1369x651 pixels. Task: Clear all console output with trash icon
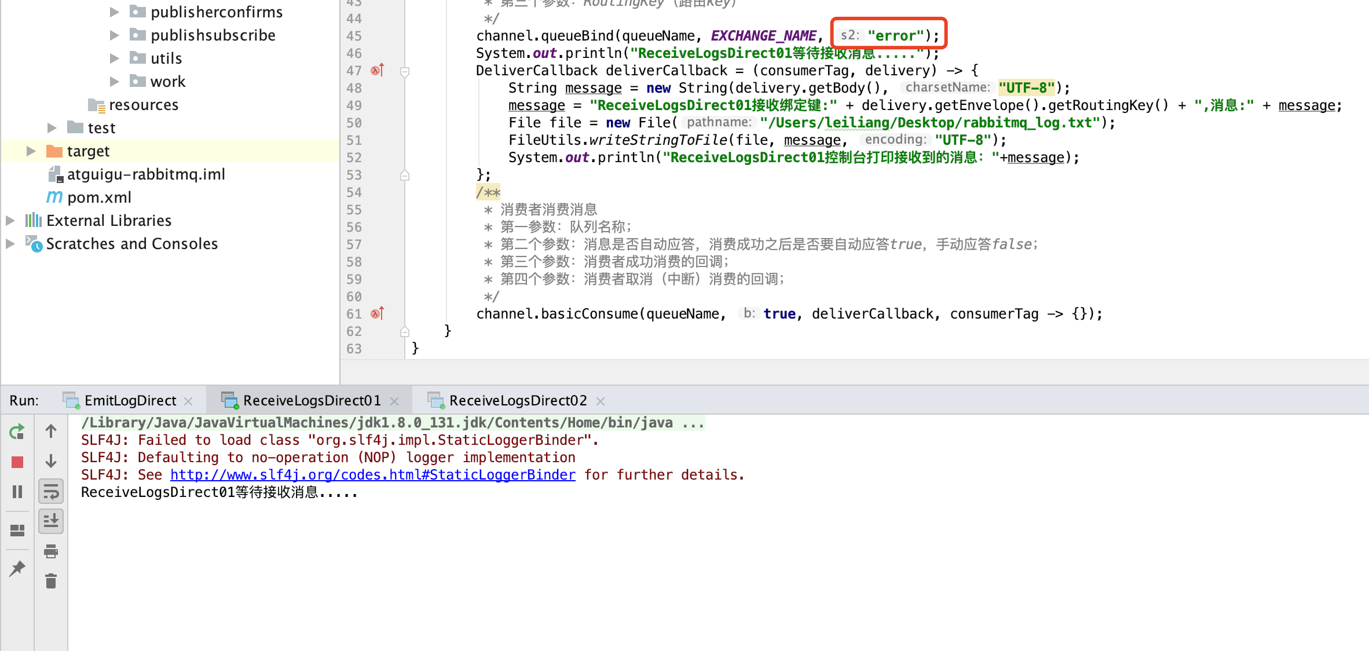tap(51, 581)
